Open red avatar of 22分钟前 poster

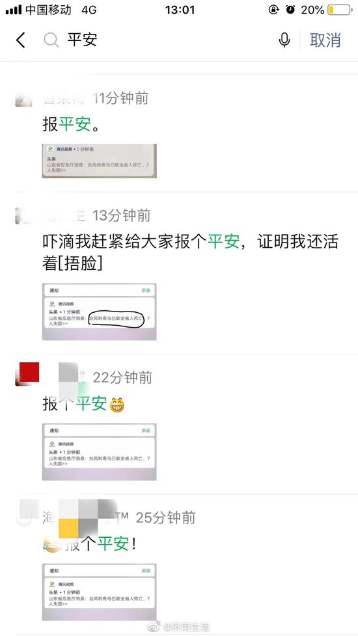point(27,374)
